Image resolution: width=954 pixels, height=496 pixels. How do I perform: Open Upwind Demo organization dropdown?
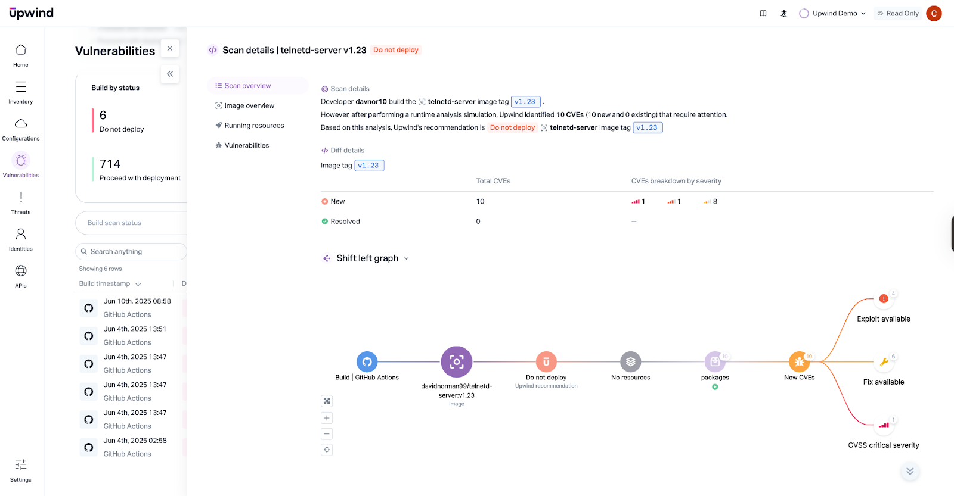pyautogui.click(x=832, y=13)
